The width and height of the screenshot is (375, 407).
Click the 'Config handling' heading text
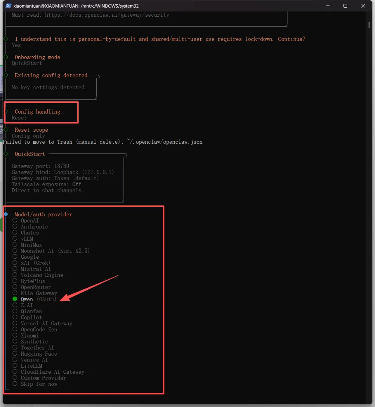coord(37,111)
